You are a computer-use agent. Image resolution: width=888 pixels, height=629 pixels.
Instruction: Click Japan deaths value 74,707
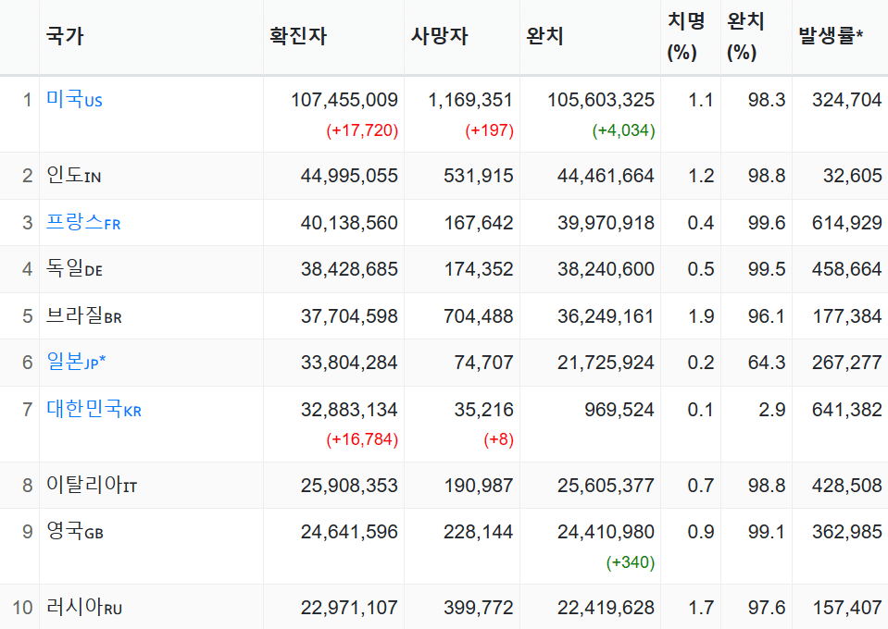(x=483, y=363)
